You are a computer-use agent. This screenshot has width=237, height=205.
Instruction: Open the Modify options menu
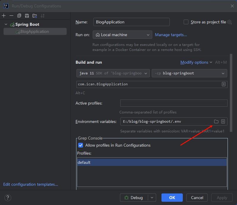point(196,62)
